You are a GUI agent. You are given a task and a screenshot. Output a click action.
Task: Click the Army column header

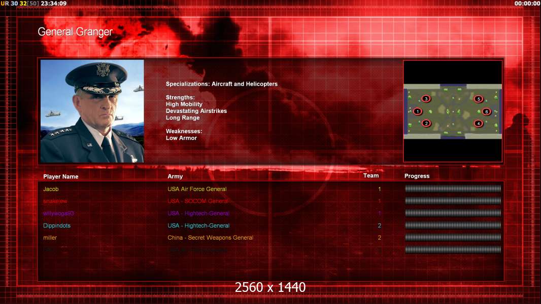coord(175,176)
